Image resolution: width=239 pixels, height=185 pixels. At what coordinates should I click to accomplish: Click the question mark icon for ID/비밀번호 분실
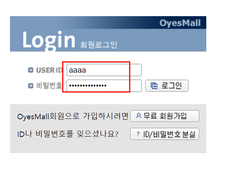point(138,134)
